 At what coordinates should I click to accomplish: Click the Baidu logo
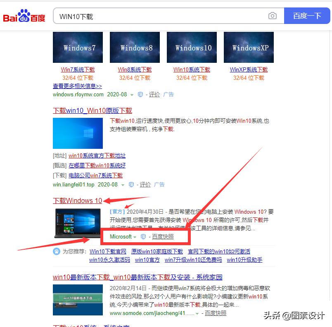[24, 16]
